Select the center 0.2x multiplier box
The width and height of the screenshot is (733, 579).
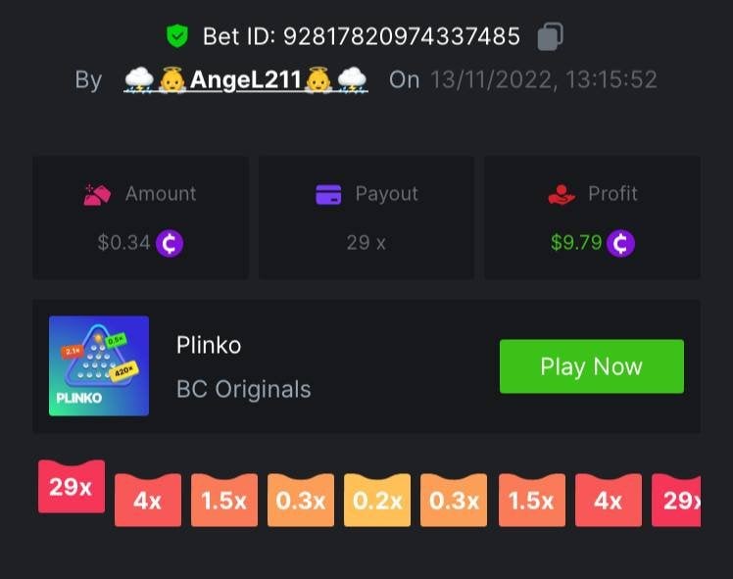pos(377,500)
